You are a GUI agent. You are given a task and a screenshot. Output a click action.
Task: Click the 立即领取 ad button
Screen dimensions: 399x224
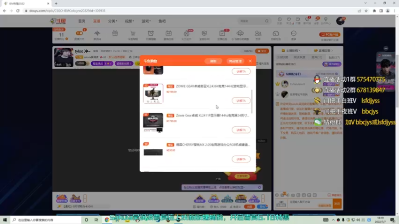tap(242, 176)
